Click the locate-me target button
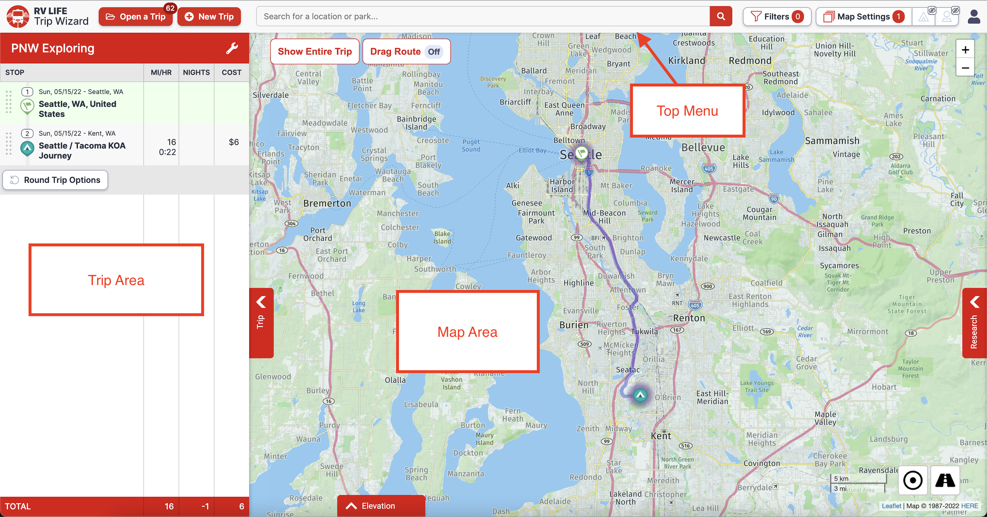This screenshot has height=517, width=987. coord(913,480)
